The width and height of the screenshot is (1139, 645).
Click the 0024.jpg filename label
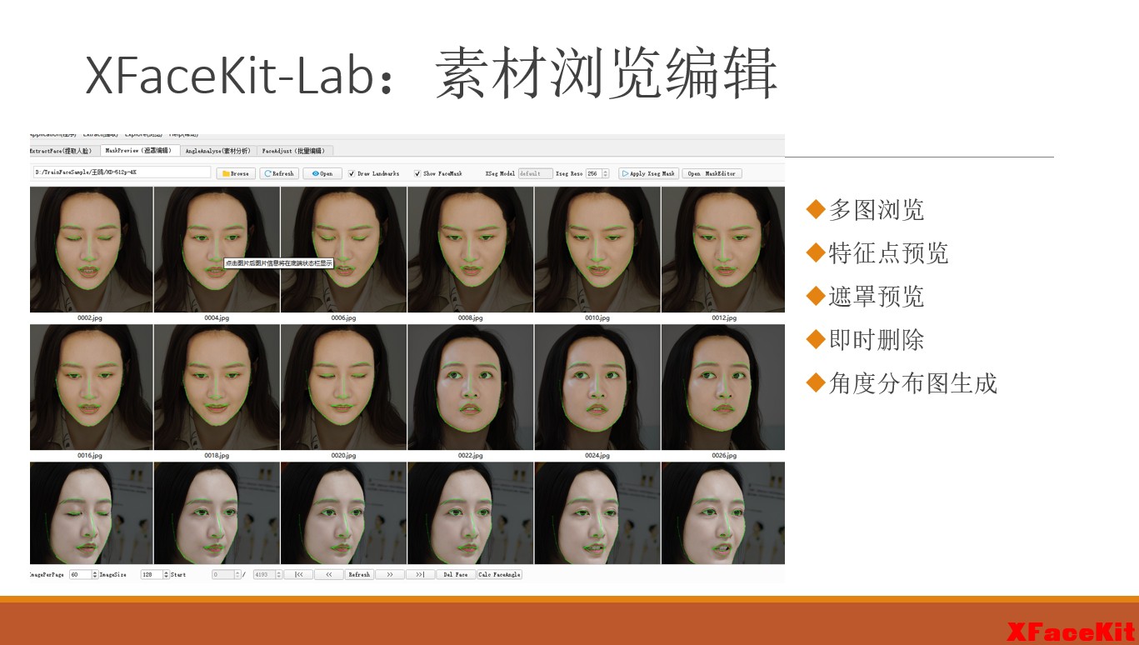(x=597, y=456)
